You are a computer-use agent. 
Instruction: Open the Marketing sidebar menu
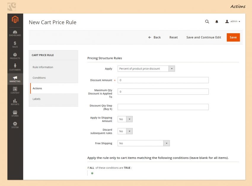tap(15, 79)
